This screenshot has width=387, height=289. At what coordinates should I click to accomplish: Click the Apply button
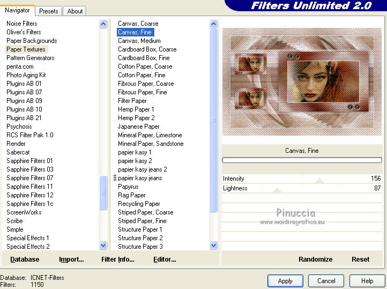[x=285, y=281]
